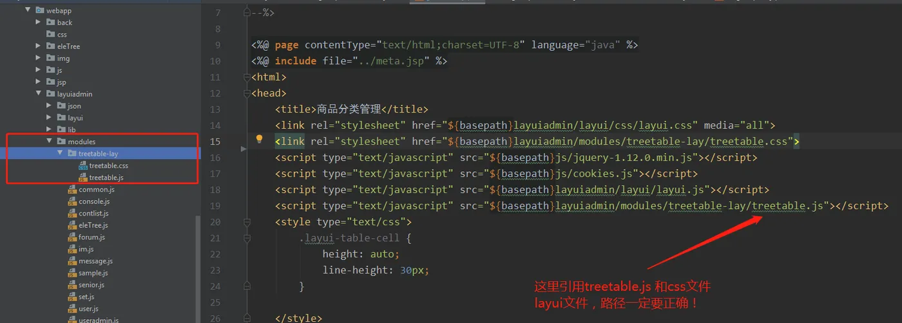
Task: Click the set.js file icon
Action: click(x=72, y=297)
